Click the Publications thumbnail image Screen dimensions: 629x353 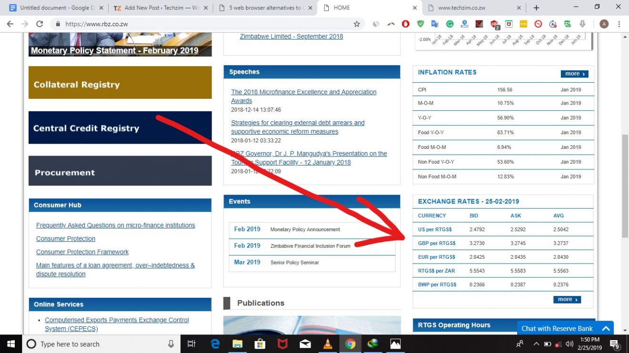point(312,325)
